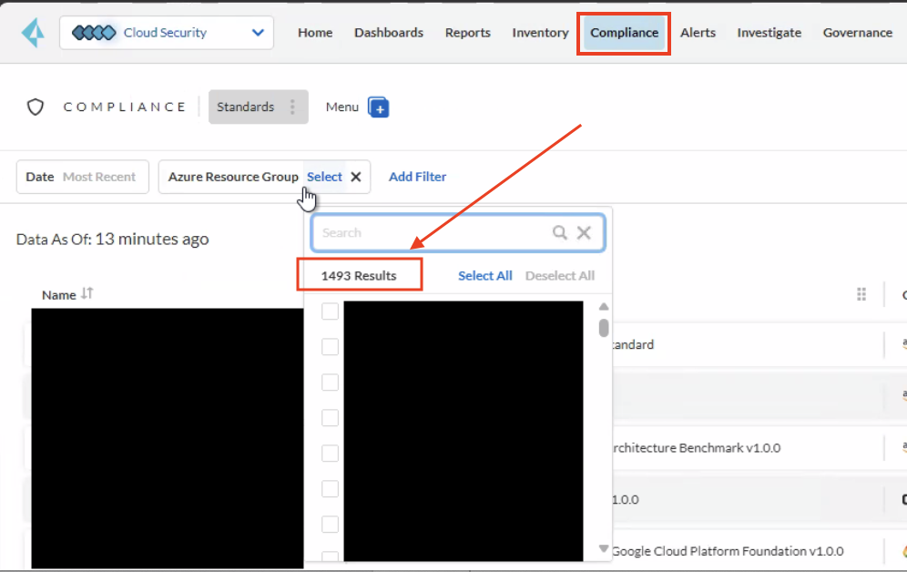Sort by Name column sort icon
The width and height of the screenshot is (907, 572).
(87, 293)
